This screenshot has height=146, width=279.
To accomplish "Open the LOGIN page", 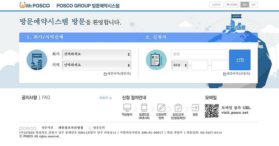I will 216,5.
